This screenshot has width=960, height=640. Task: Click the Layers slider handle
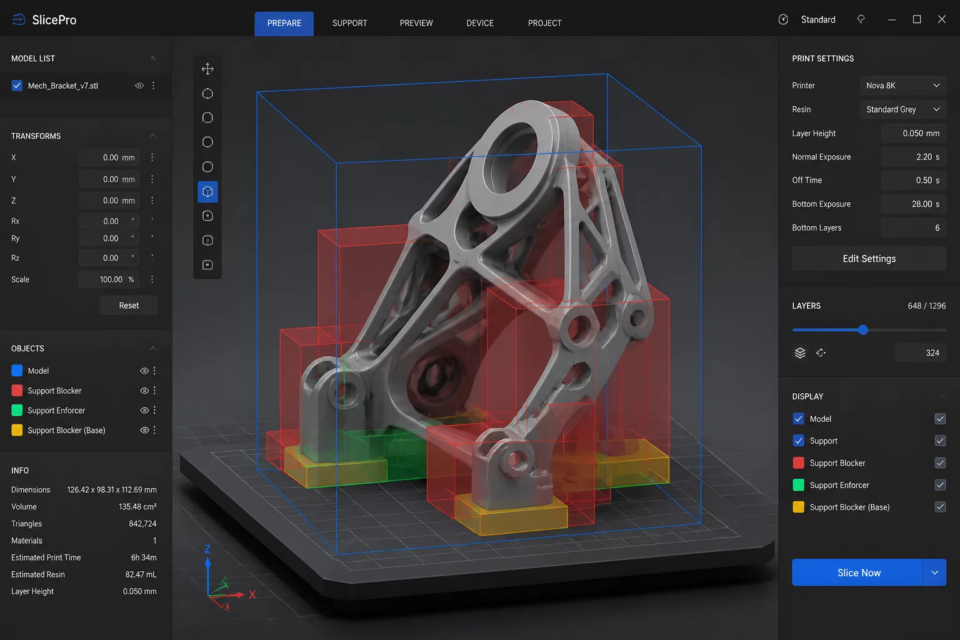click(863, 330)
